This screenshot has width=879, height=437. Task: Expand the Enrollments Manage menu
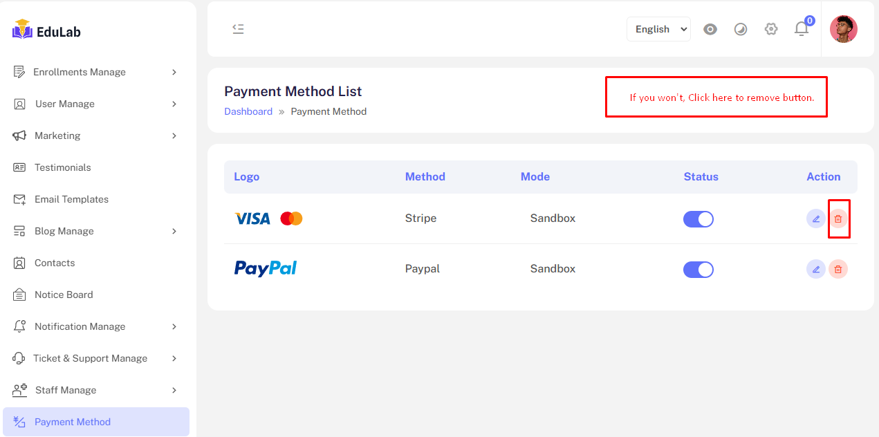pyautogui.click(x=95, y=72)
